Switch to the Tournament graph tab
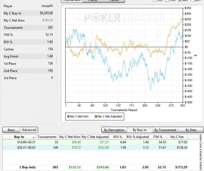Viewport: 204px width, 171px height. click(x=72, y=1)
